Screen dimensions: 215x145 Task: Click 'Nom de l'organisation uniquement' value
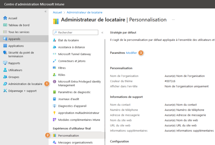click(187, 86)
